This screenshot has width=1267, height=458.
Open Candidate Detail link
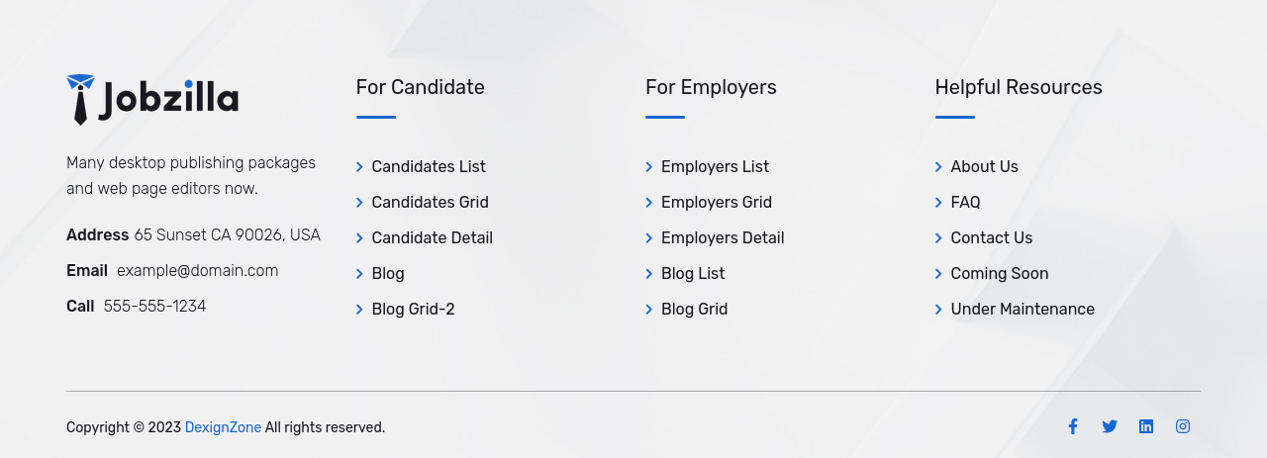(x=432, y=238)
